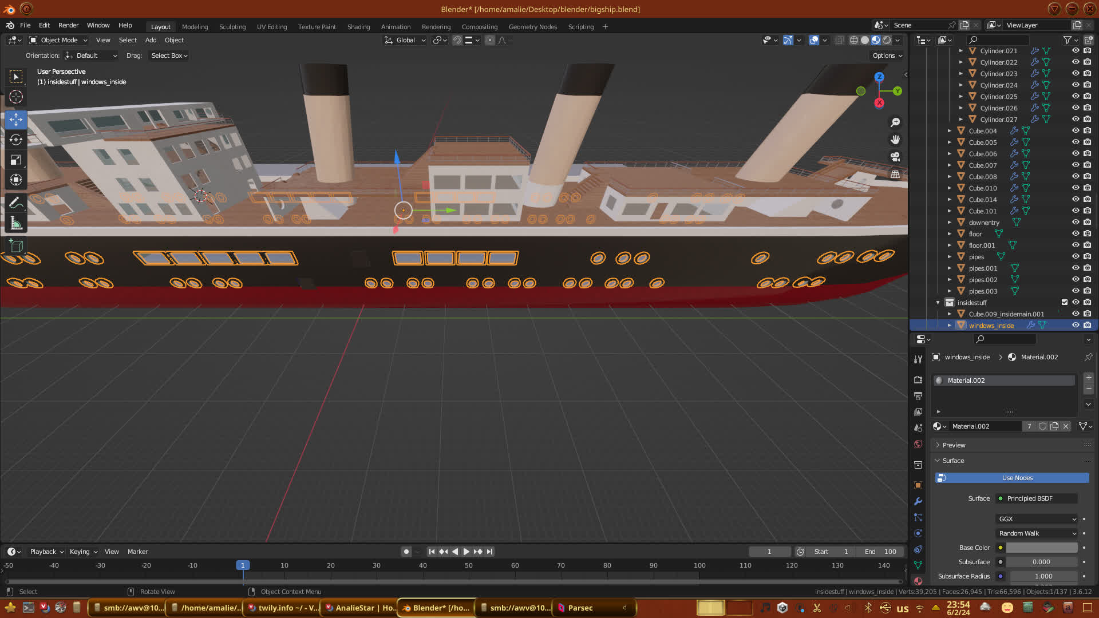Click the End frame field

tap(880, 552)
